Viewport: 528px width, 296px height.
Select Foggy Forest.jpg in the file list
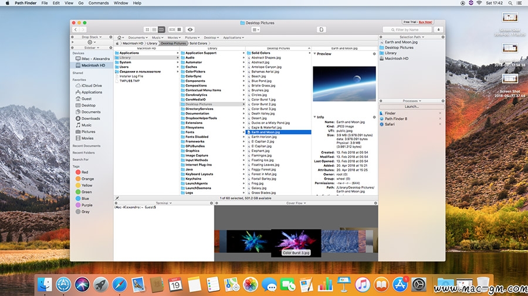click(x=263, y=170)
